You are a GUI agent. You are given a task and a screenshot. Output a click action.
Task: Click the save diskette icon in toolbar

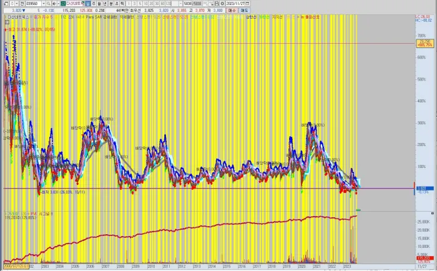point(217,4)
